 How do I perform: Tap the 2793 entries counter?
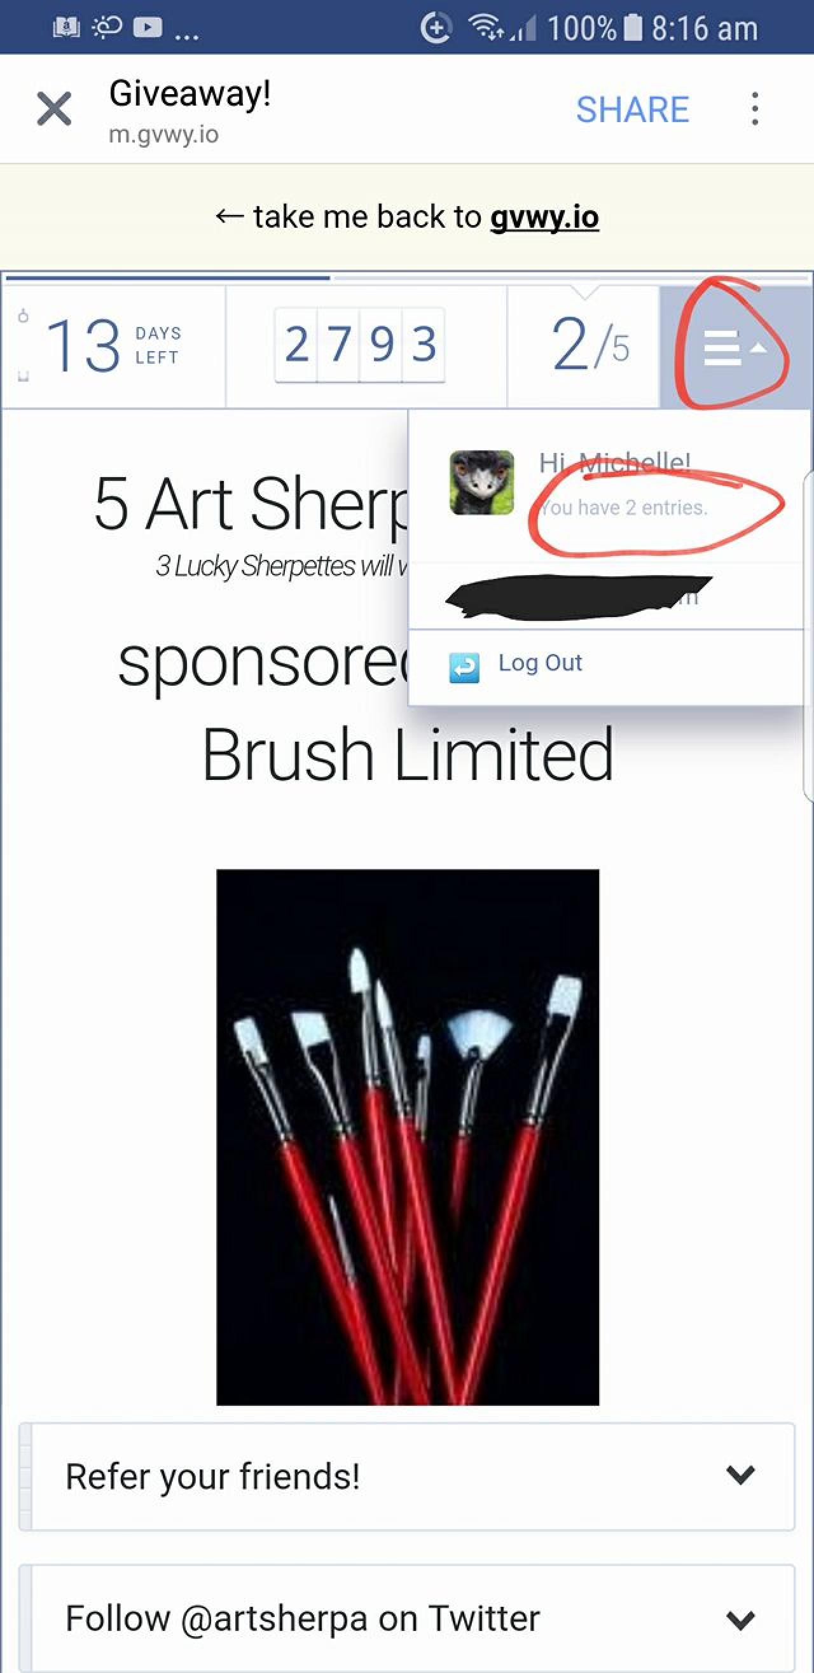[x=361, y=345]
